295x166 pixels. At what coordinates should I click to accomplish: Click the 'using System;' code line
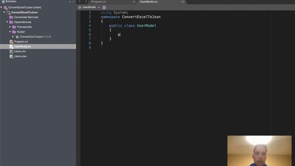click(114, 12)
